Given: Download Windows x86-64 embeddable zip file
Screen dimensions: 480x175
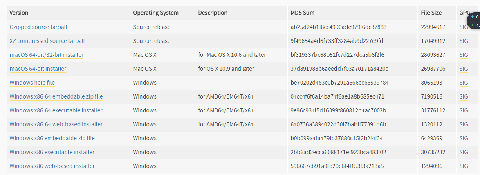Looking at the screenshot, I should click(x=56, y=96).
